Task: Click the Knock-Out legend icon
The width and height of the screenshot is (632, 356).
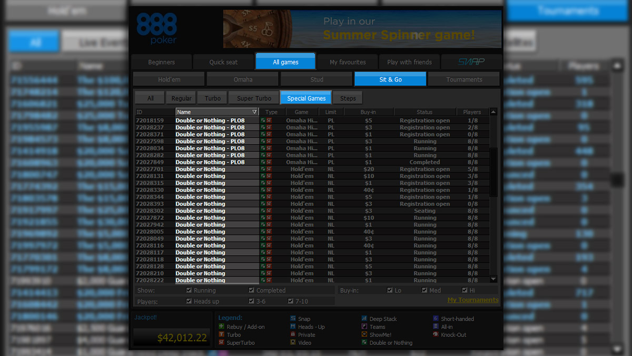Action: pos(436,335)
